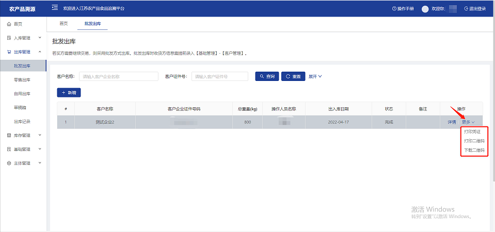Click the user avatar icon
Screen dimensions: 495x232
tap(425, 9)
